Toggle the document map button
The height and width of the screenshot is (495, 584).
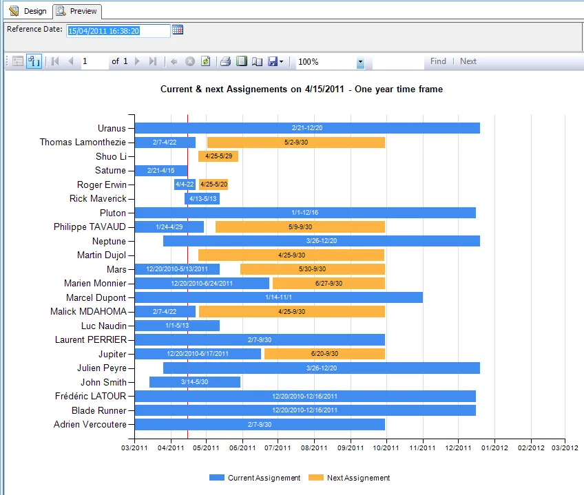pos(18,61)
